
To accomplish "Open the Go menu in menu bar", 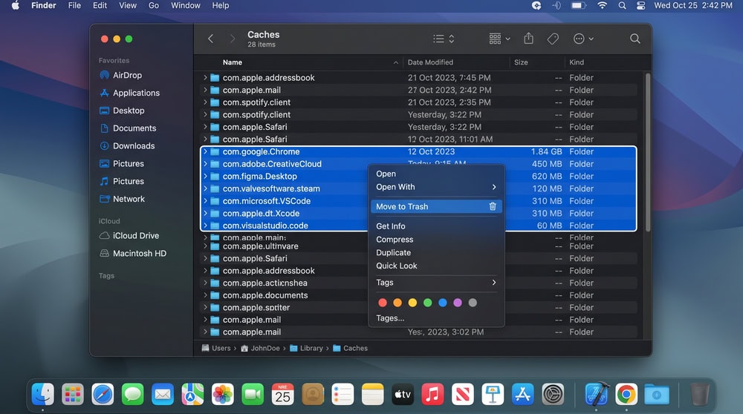I will pyautogui.click(x=154, y=6).
